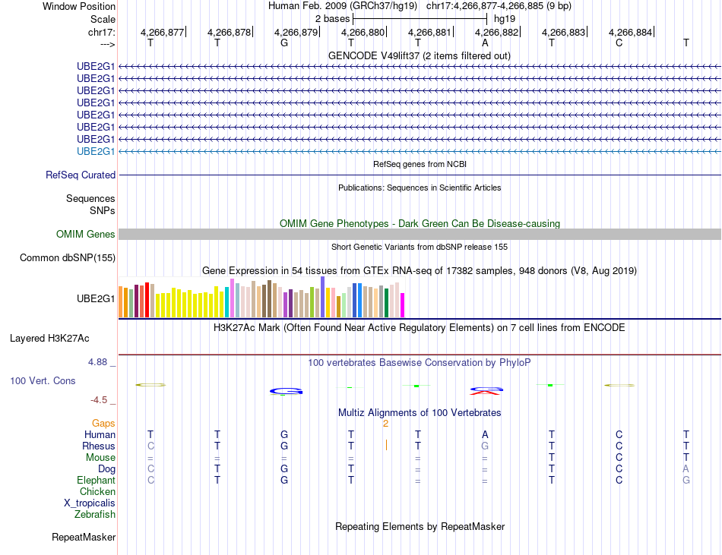Click the X_tropicalis species label

90,503
